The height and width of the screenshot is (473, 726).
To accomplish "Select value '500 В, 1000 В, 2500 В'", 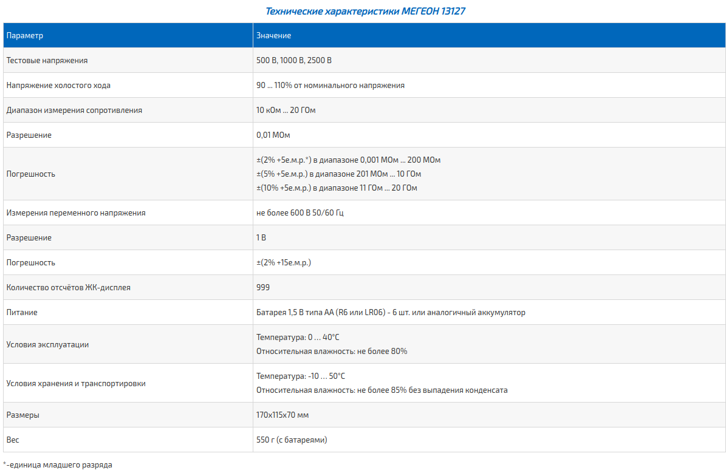I will 294,60.
